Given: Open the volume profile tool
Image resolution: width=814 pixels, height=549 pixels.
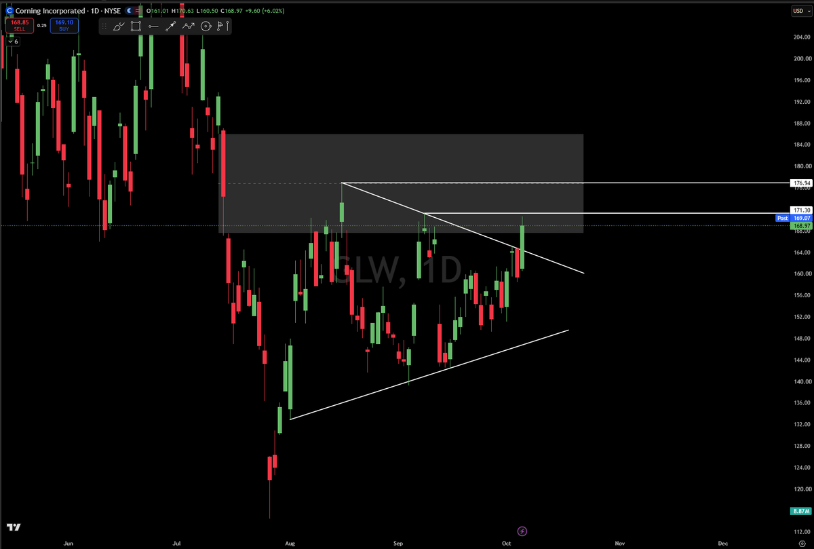Looking at the screenshot, I should point(221,26).
